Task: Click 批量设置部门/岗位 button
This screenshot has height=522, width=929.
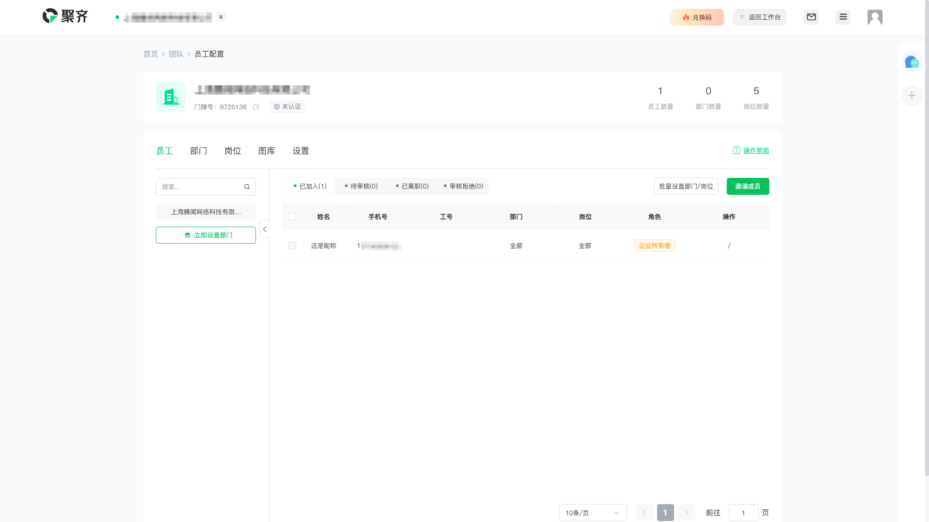Action: click(686, 187)
